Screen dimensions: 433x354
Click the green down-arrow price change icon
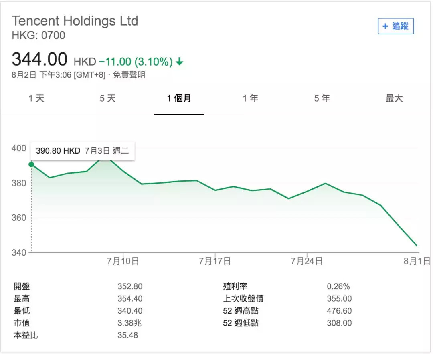(180, 62)
